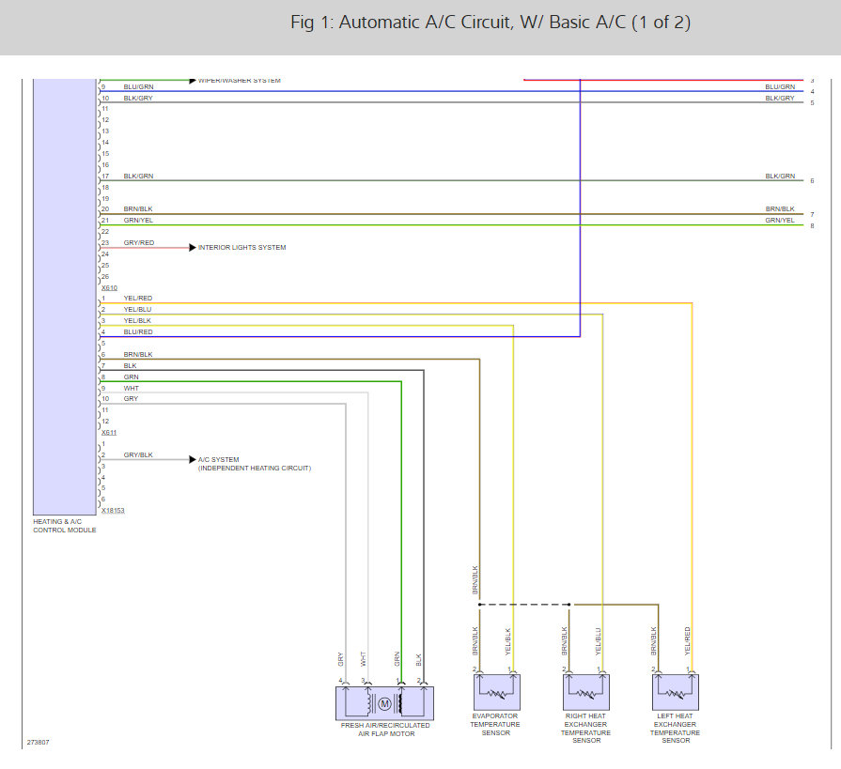Click the BLU/RED label at X611 pin 4
Screen dimensions: 841x769
(138, 331)
